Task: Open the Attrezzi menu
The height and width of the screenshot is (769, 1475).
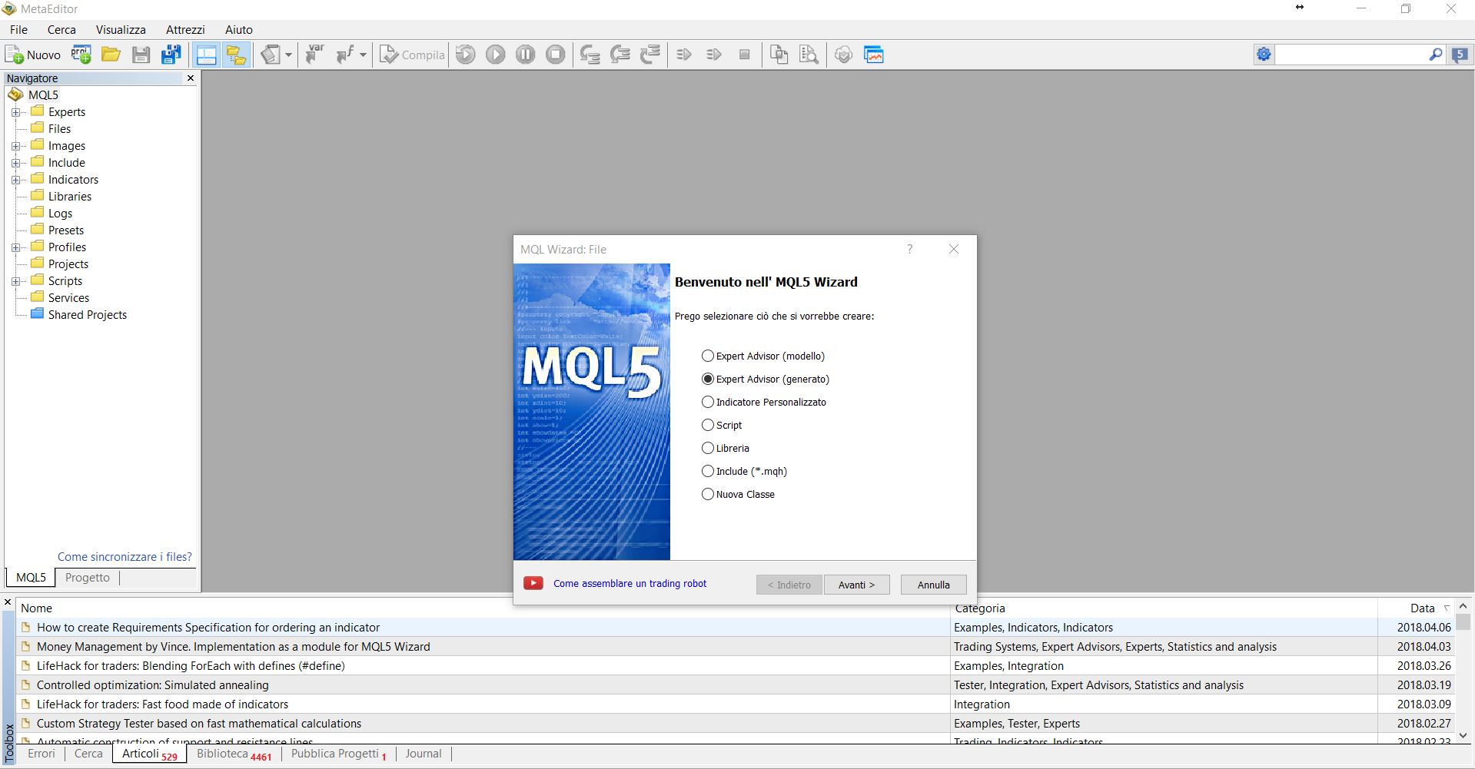Action: tap(185, 29)
